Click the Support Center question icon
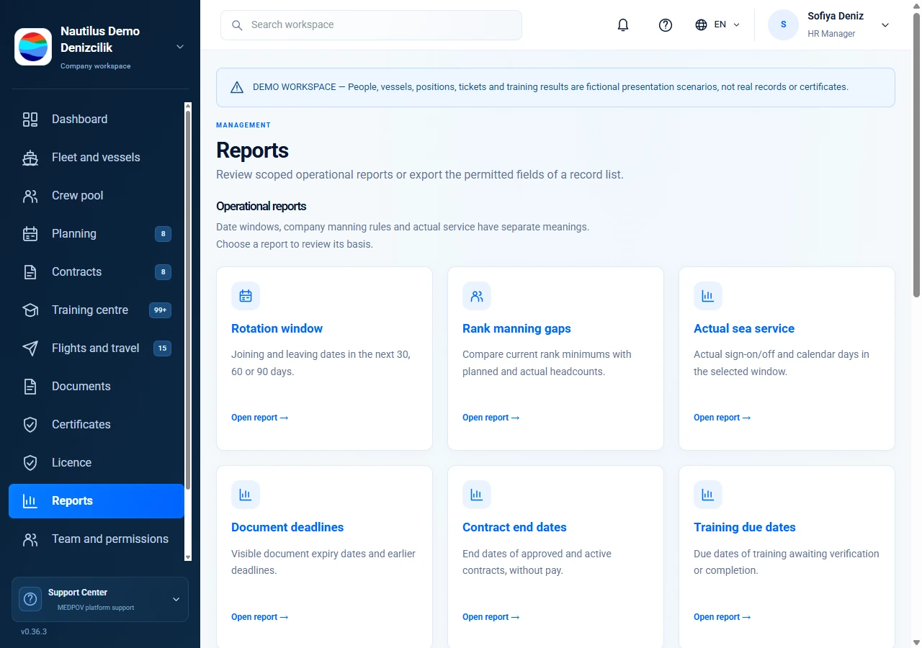Image resolution: width=922 pixels, height=648 pixels. point(30,599)
